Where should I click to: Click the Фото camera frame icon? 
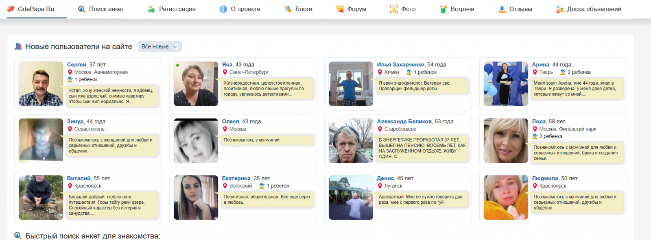[394, 9]
